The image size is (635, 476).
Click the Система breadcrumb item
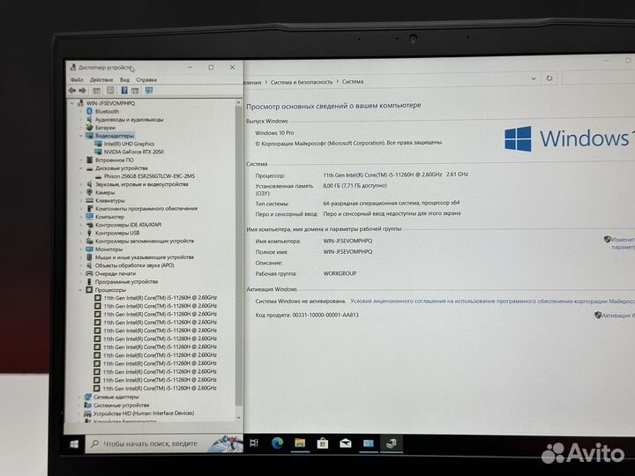tap(352, 81)
